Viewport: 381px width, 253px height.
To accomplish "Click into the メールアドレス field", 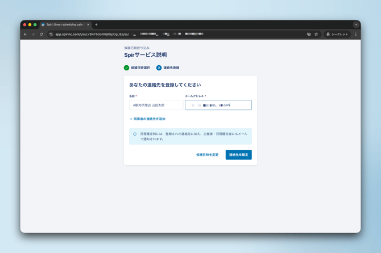I will point(218,105).
